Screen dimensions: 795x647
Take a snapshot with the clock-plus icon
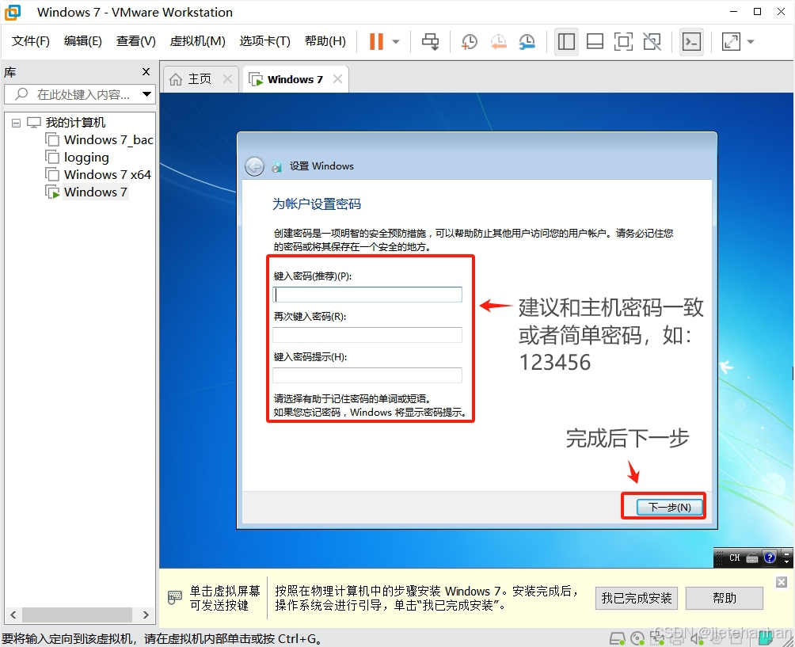tap(470, 42)
